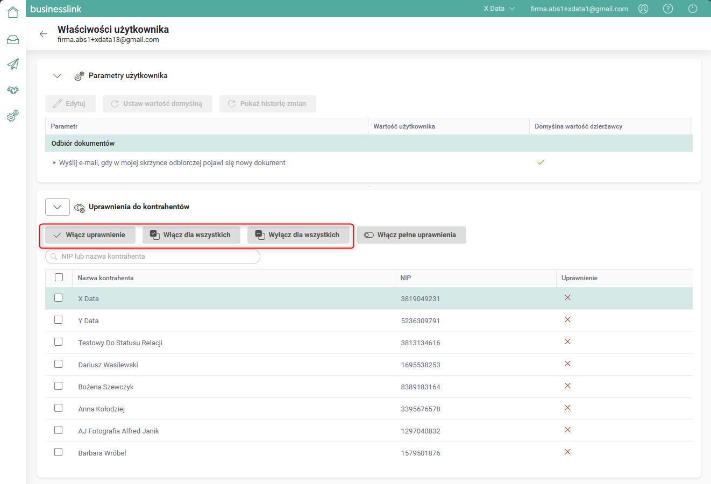The image size is (711, 484).
Task: Tick the checkbox for X Data
Action: (x=59, y=298)
